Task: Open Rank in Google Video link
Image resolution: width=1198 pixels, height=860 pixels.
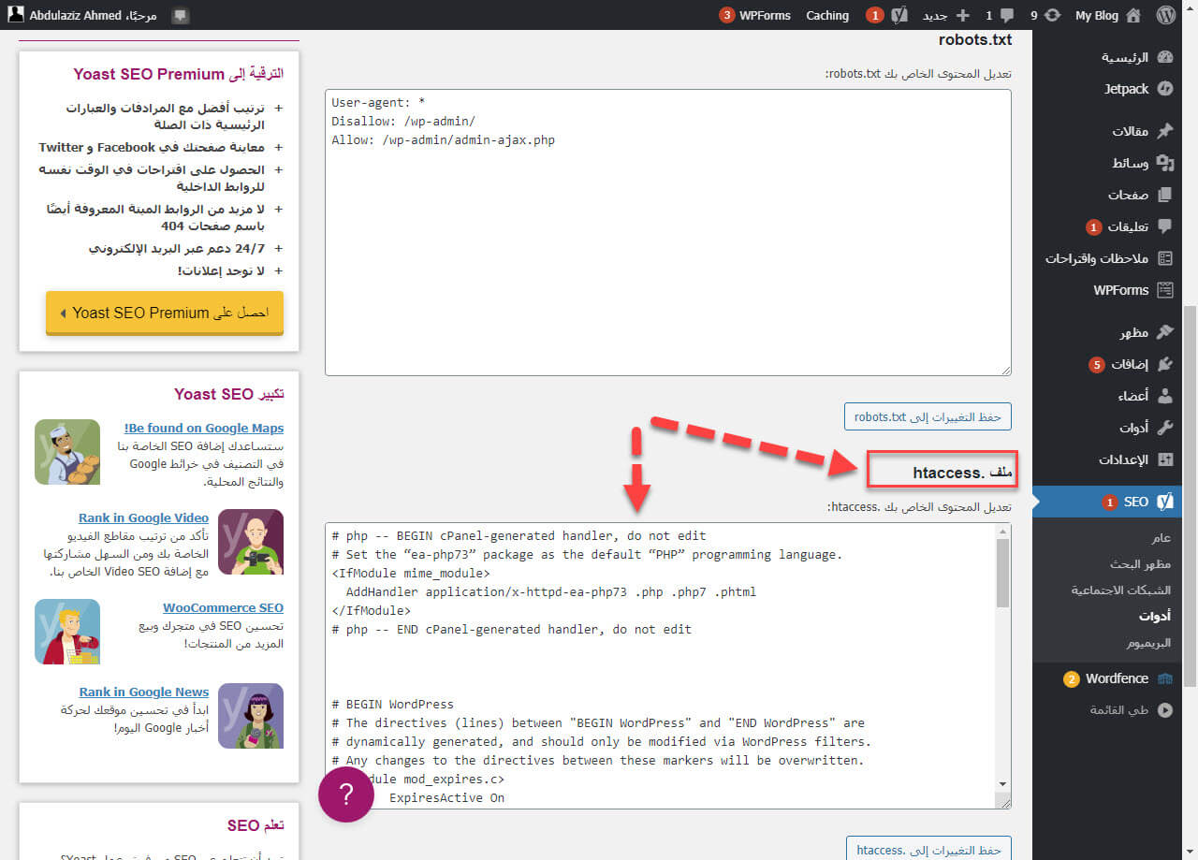Action: point(144,517)
